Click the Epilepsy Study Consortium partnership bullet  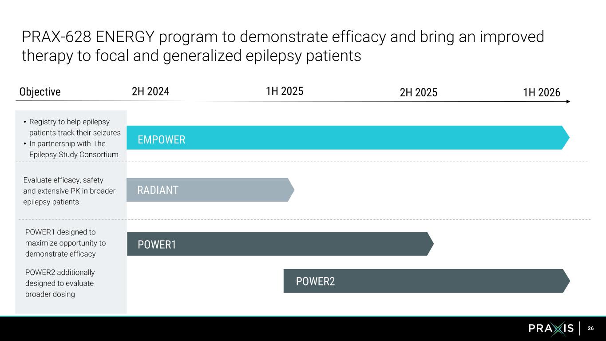pyautogui.click(x=74, y=149)
